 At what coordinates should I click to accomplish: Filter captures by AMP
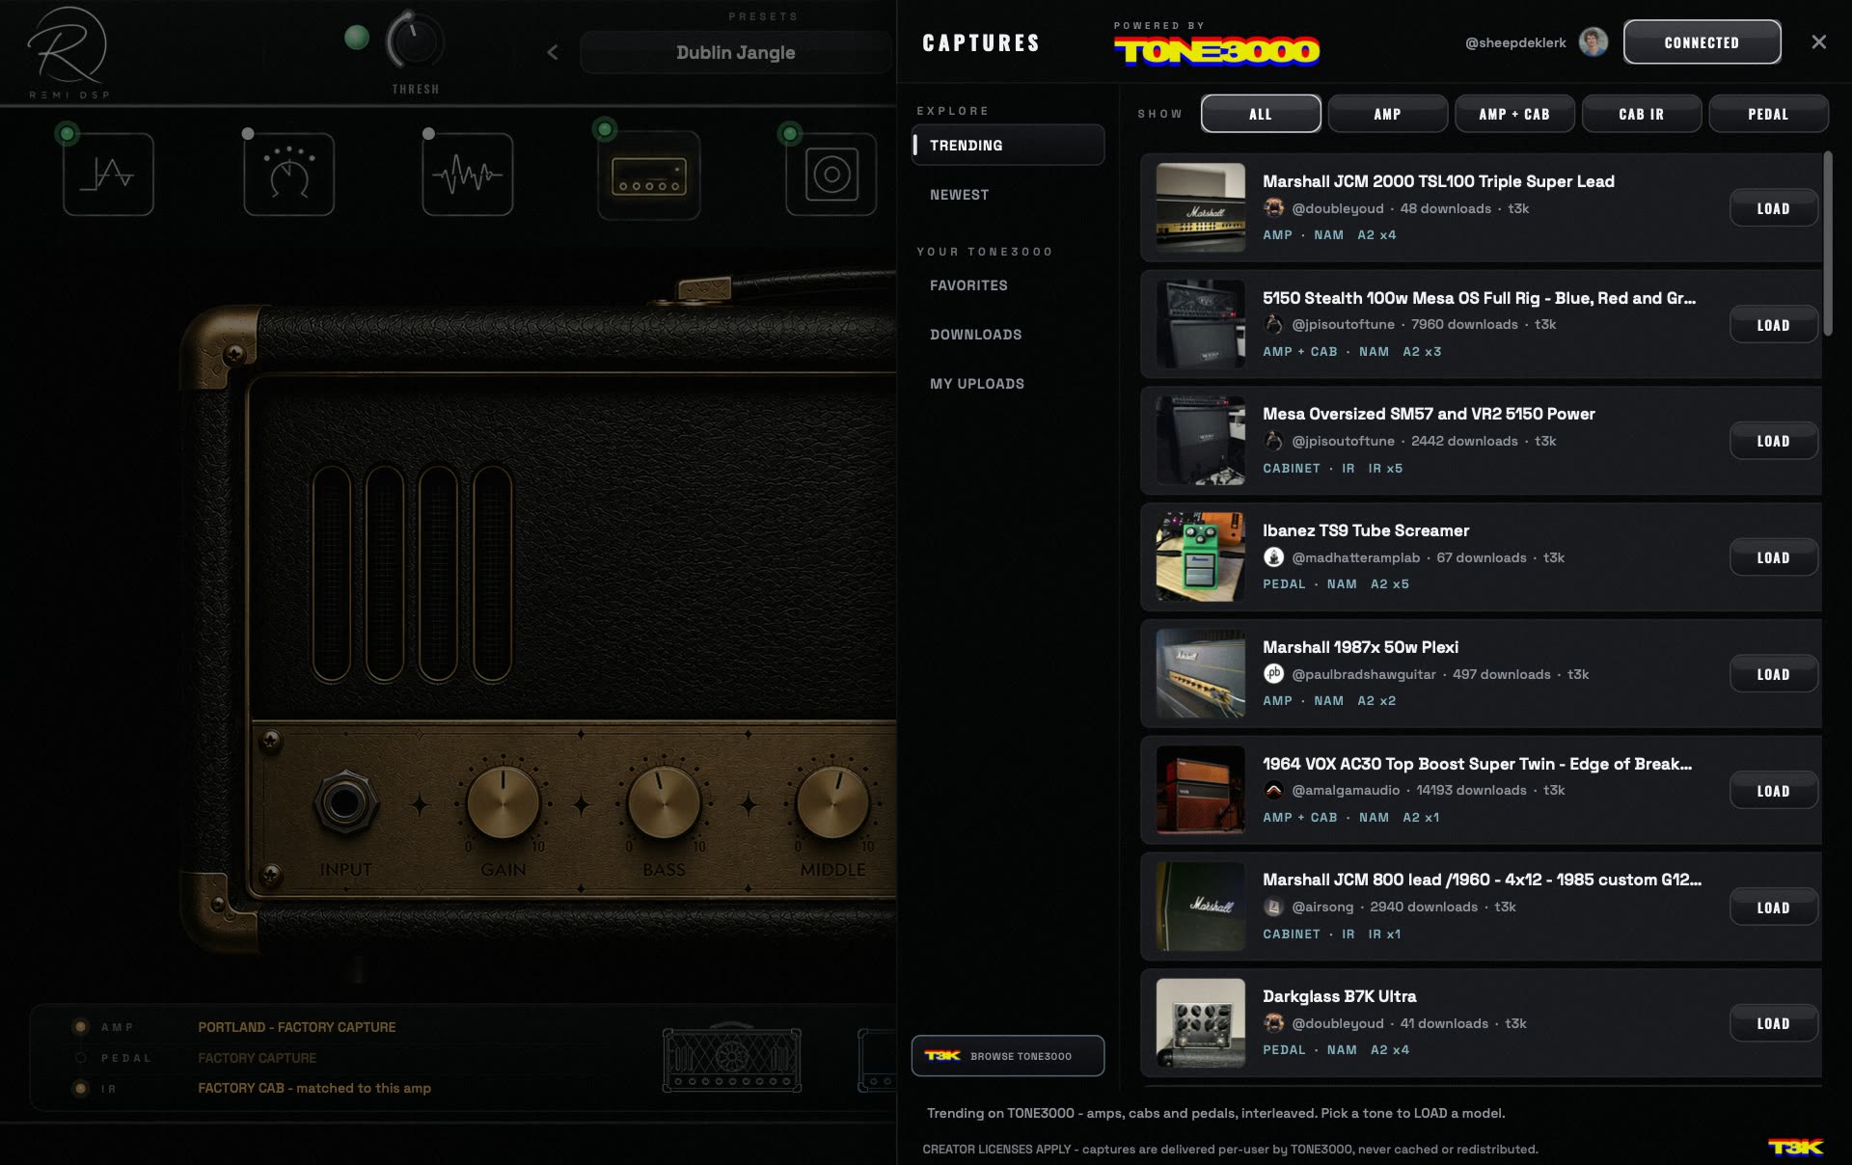[1387, 114]
